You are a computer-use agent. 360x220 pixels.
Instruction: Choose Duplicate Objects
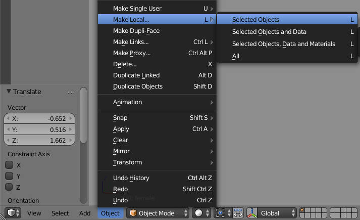pyautogui.click(x=157, y=86)
